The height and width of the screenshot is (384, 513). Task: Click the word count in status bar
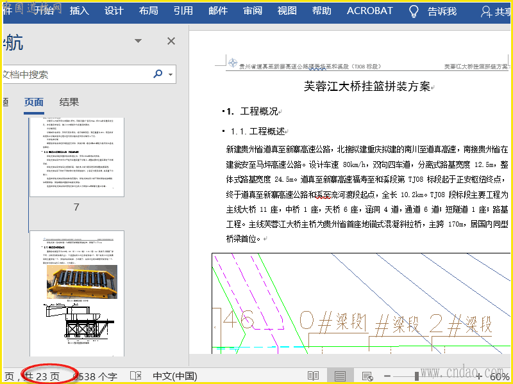coord(95,376)
